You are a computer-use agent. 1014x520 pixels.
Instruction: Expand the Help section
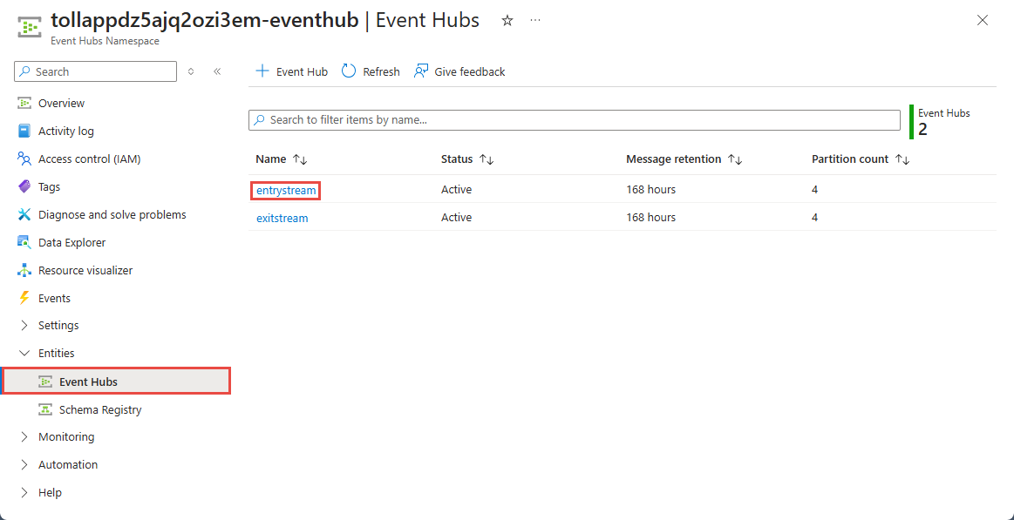pos(24,492)
